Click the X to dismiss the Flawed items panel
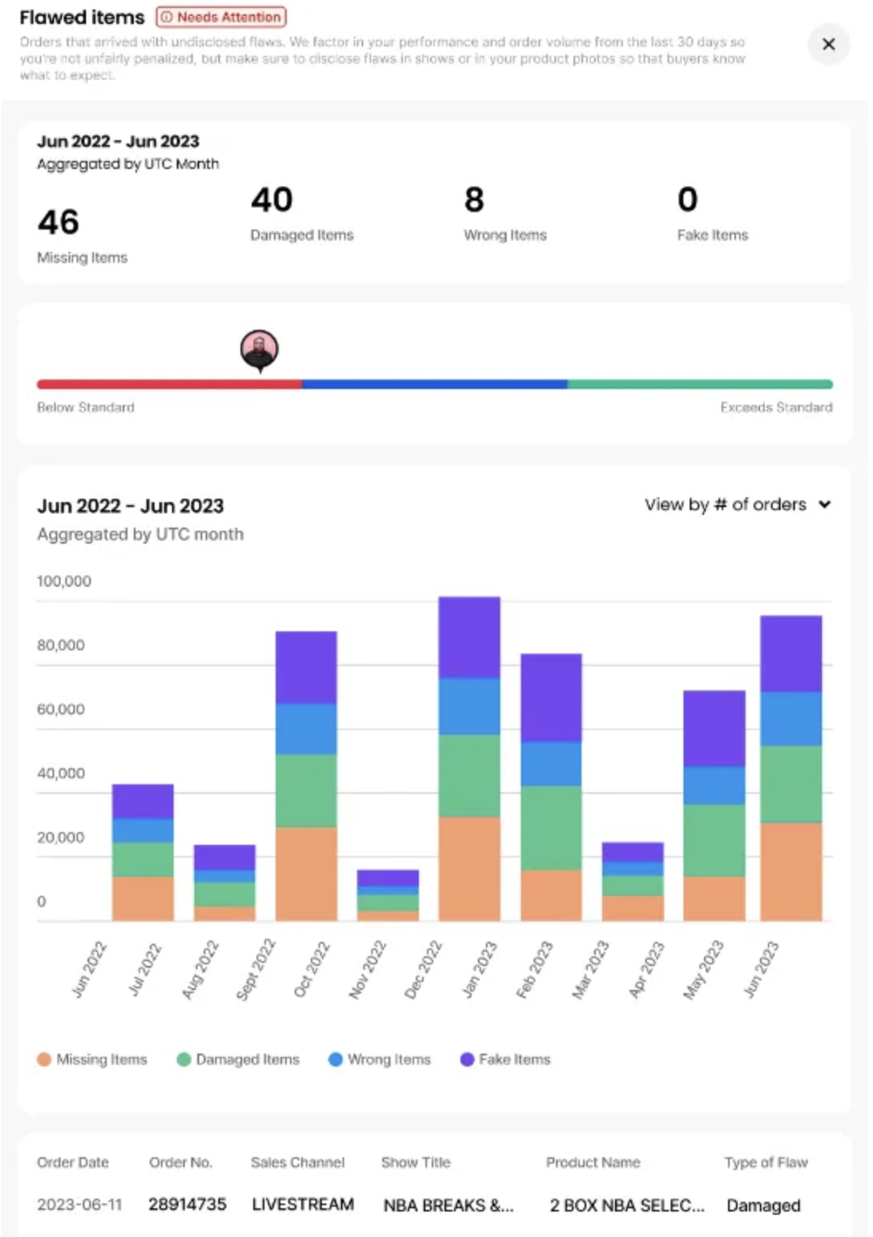 pyautogui.click(x=829, y=45)
